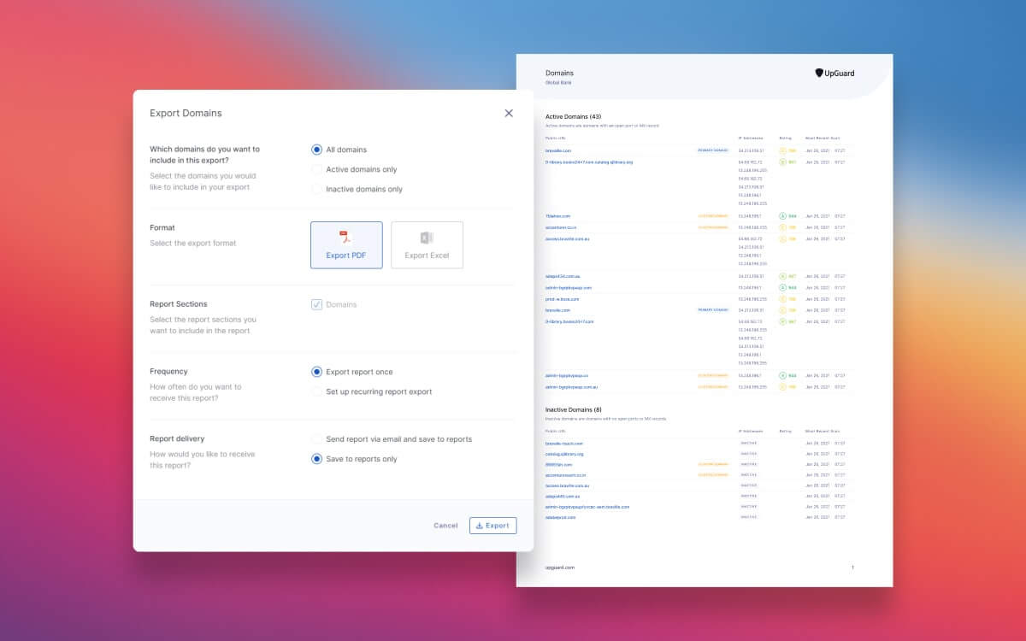This screenshot has width=1026, height=641.
Task: Click the Inactive Domains (8) heading
Action: coord(574,409)
